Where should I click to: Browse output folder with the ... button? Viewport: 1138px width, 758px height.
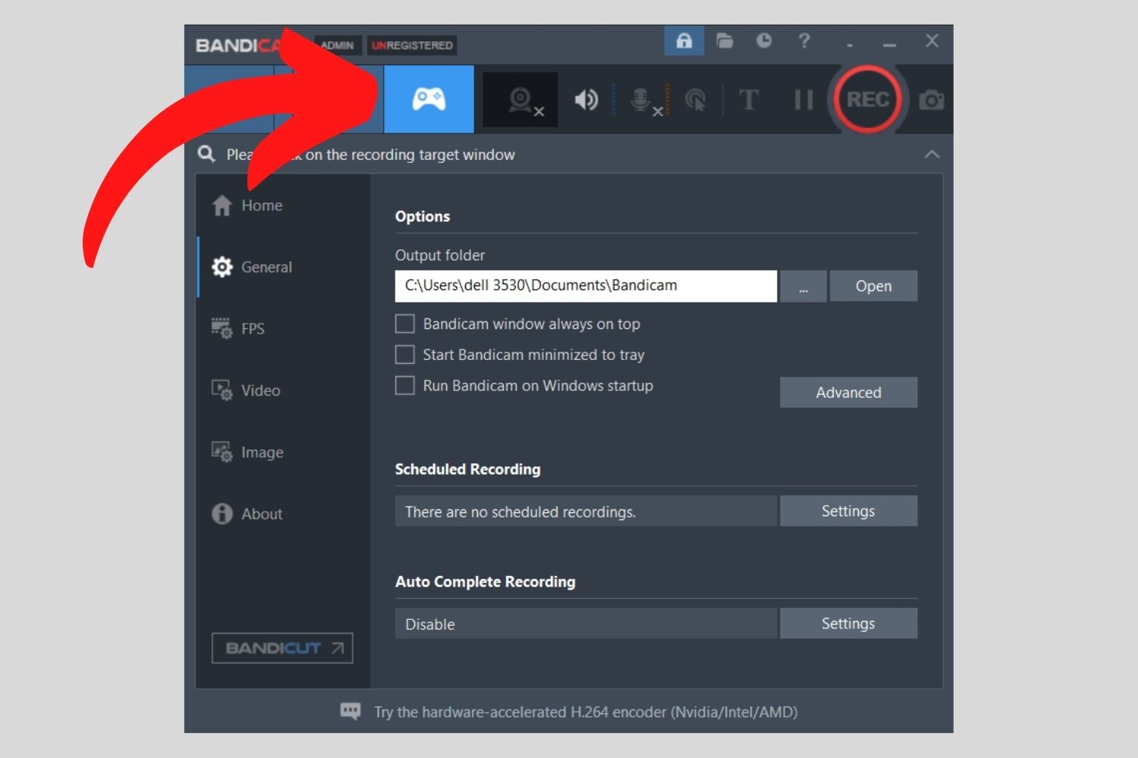(x=803, y=286)
